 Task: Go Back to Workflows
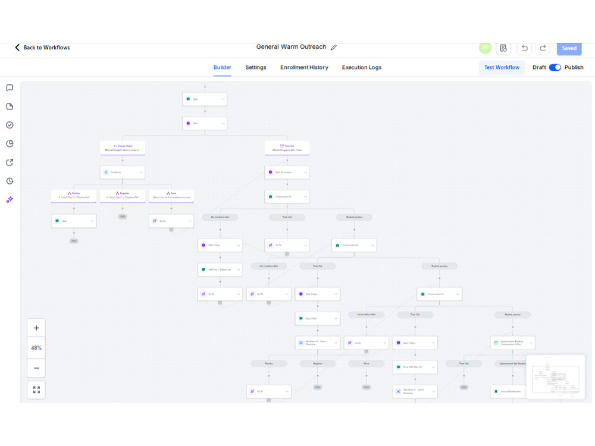[x=42, y=48]
